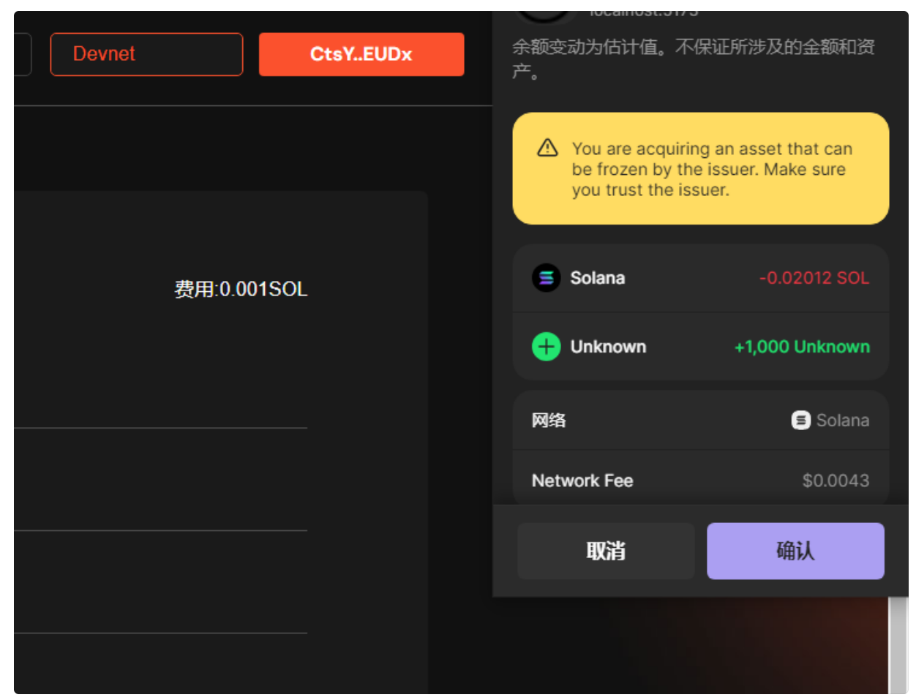
Task: Click the Solana token name
Action: point(598,278)
